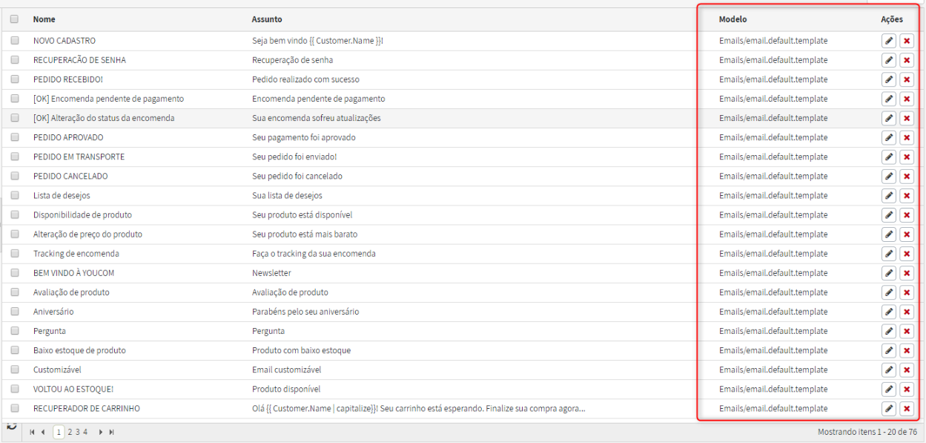The height and width of the screenshot is (443, 926).
Task: Open editor for RECUPERADOR DE CARRINHO
Action: [x=888, y=409]
